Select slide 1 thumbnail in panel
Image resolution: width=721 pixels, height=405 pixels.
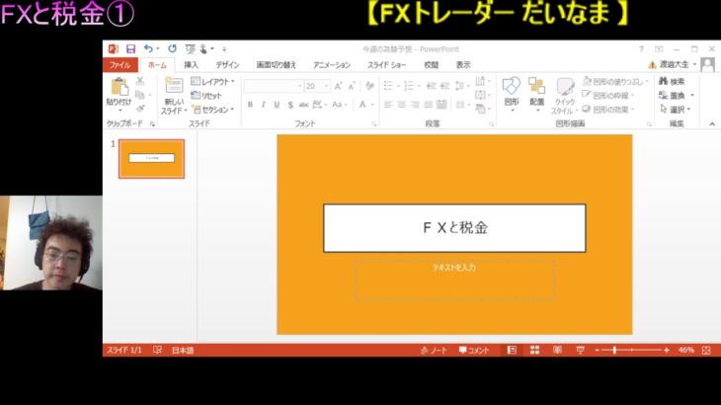151,158
